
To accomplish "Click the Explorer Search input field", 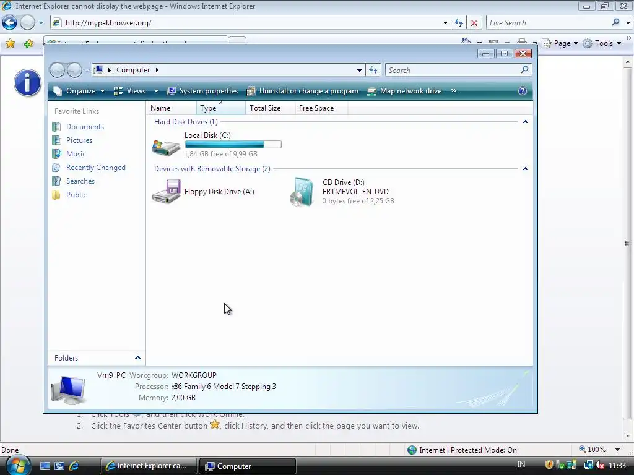I will point(453,71).
